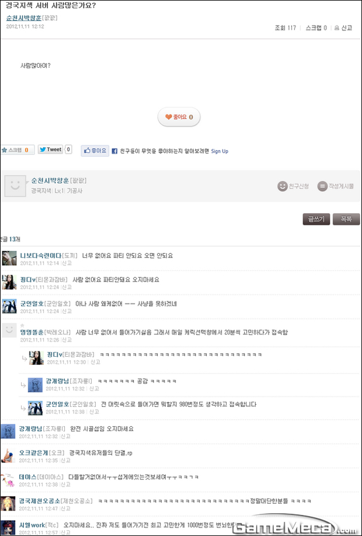Open author link 순천시박창훈 under title
The height and width of the screenshot is (536, 362).
tap(23, 18)
